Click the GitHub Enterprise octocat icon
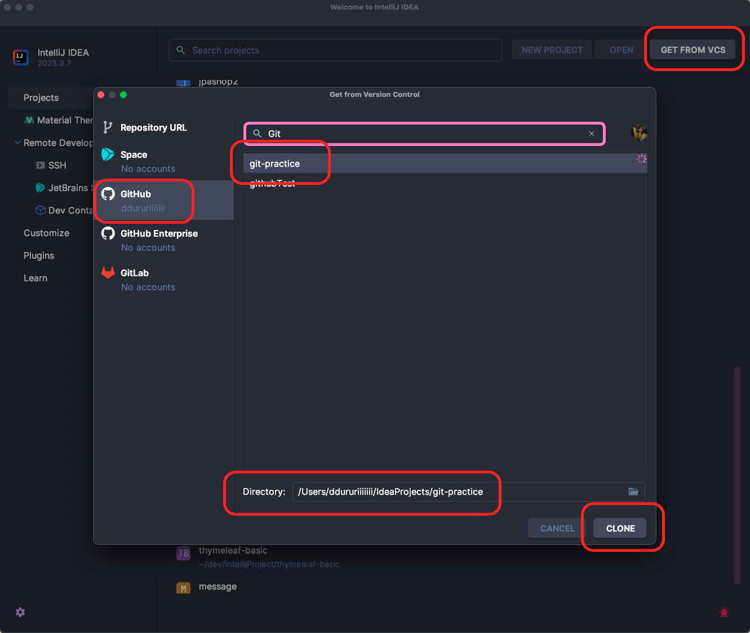This screenshot has height=633, width=750. coord(108,233)
